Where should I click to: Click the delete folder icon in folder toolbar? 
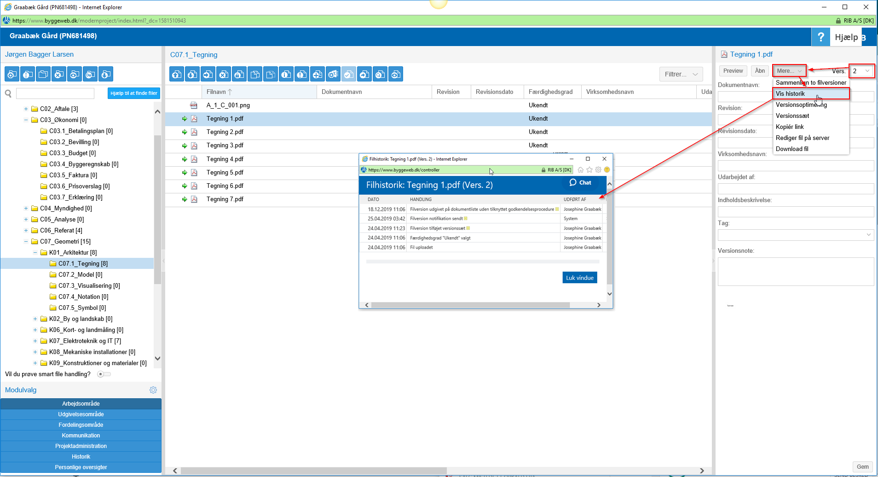(x=59, y=74)
